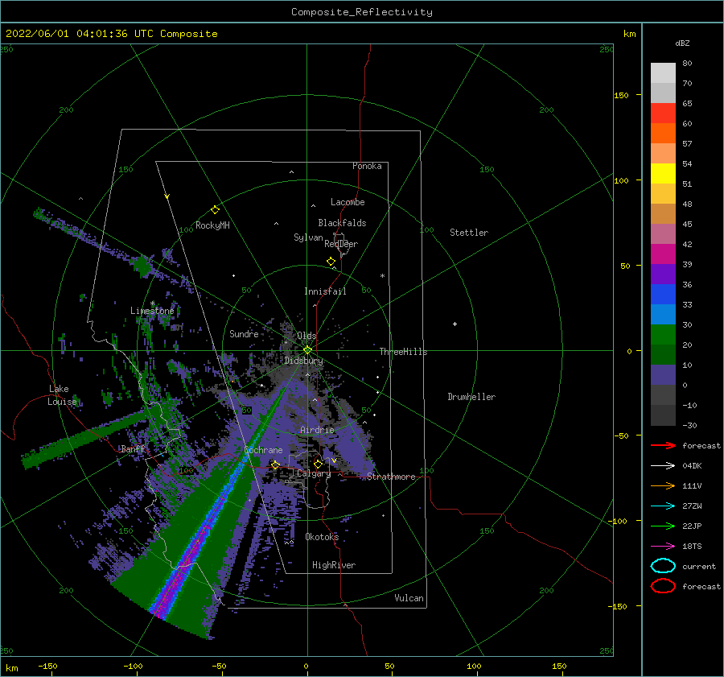The image size is (724, 677).
Task: Click the Composite_Reflectivity title
Action: click(x=362, y=12)
